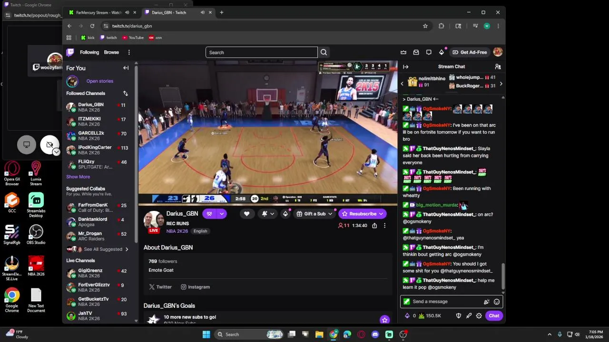Click the heart follow button
Screen dimensions: 609x342
pos(246,214)
